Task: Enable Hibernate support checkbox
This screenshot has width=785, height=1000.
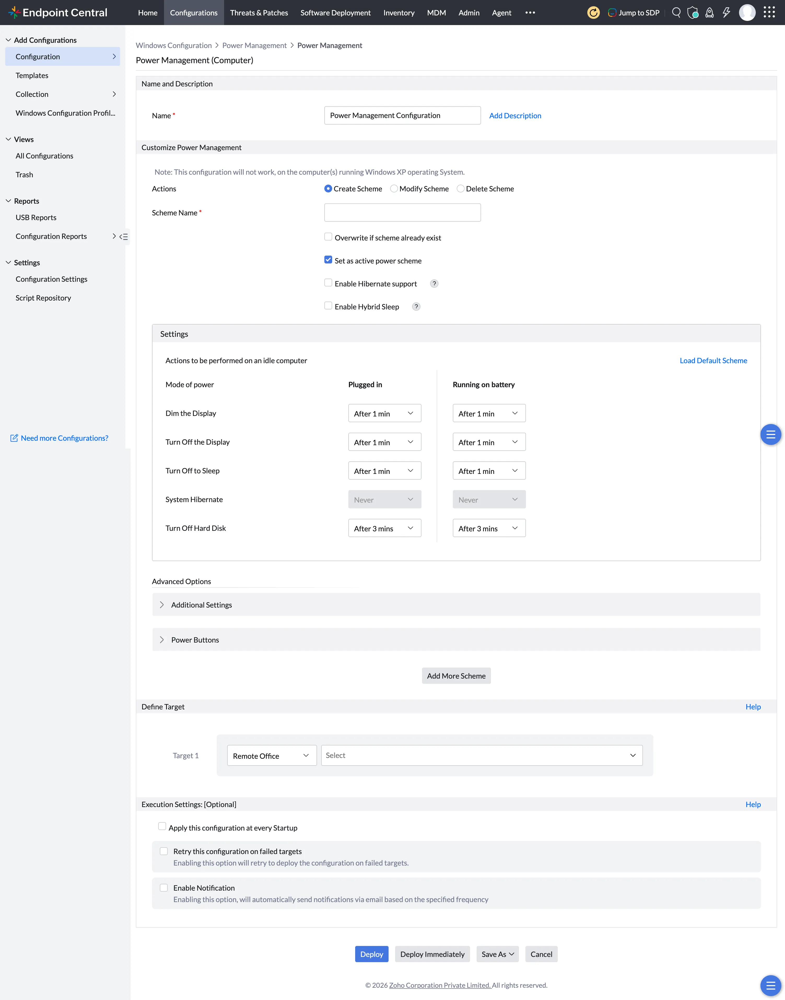Action: point(328,283)
